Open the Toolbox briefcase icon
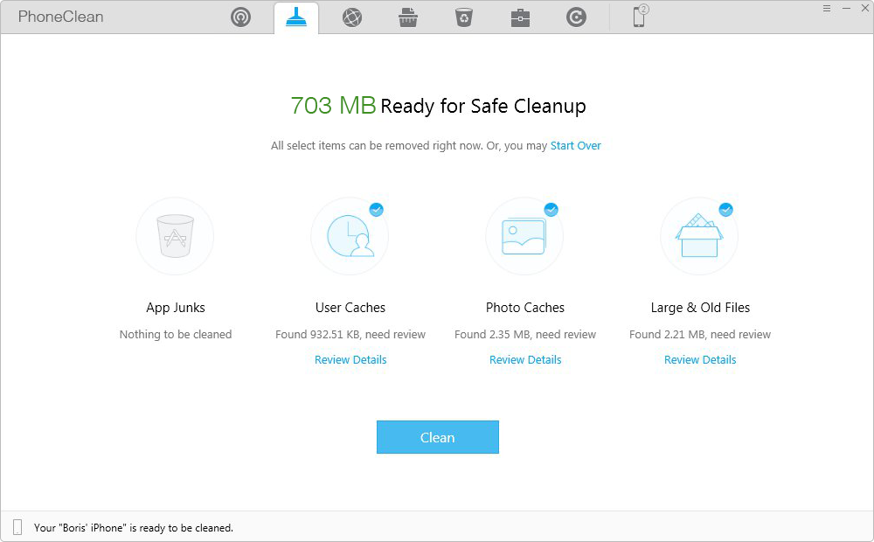 (x=520, y=17)
